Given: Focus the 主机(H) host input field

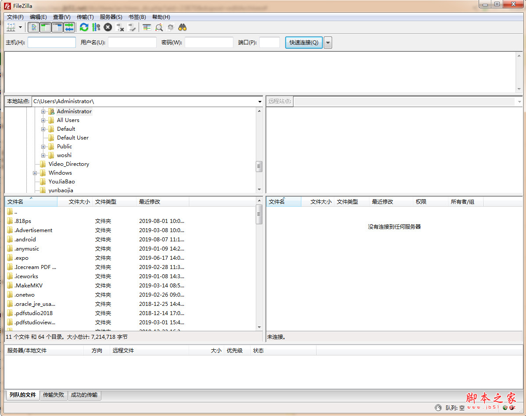Looking at the screenshot, I should pyautogui.click(x=52, y=43).
